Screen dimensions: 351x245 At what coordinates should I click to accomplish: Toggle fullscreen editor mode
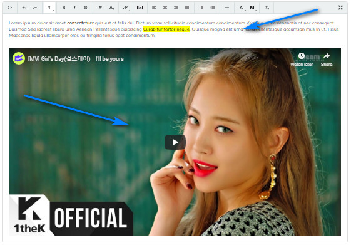click(x=340, y=8)
